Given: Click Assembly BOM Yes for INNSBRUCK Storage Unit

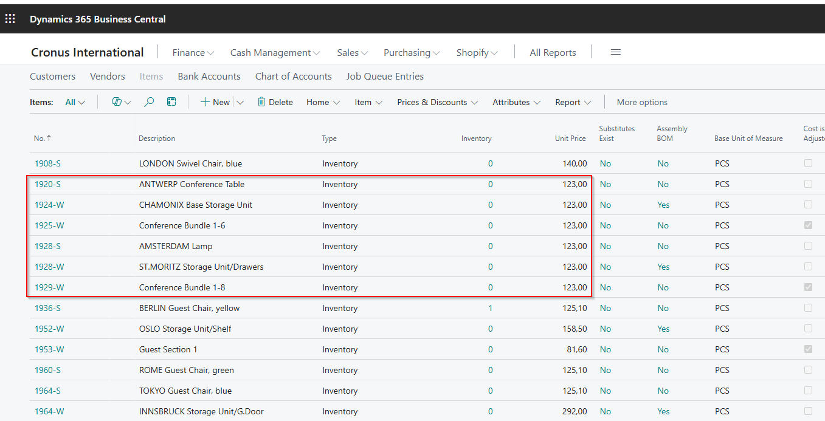Looking at the screenshot, I should pos(663,411).
